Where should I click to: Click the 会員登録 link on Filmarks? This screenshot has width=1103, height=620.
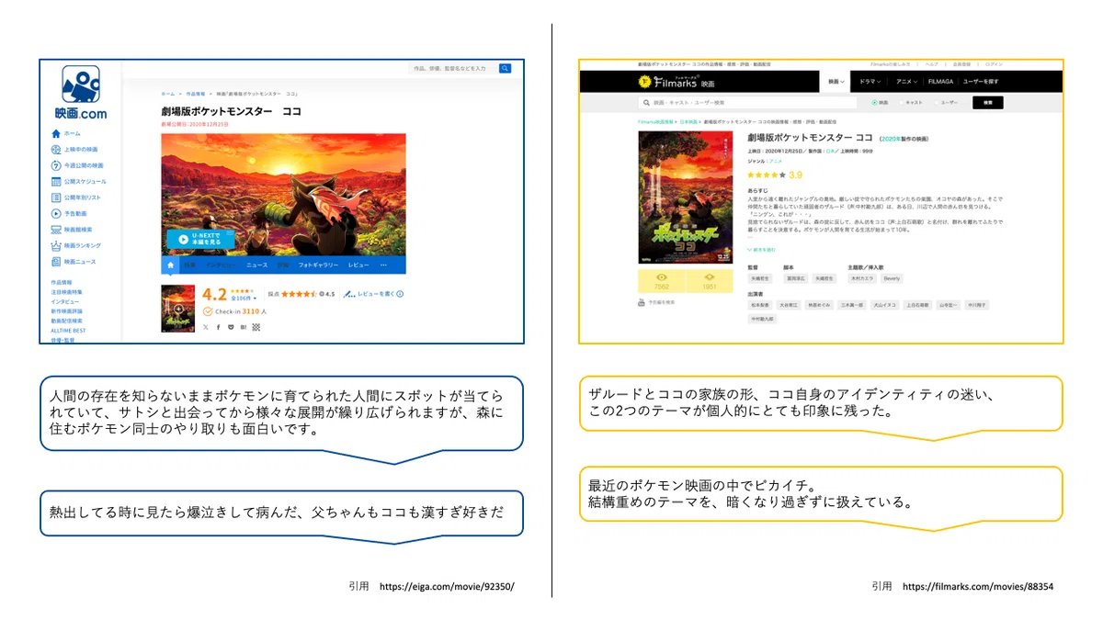click(x=961, y=64)
